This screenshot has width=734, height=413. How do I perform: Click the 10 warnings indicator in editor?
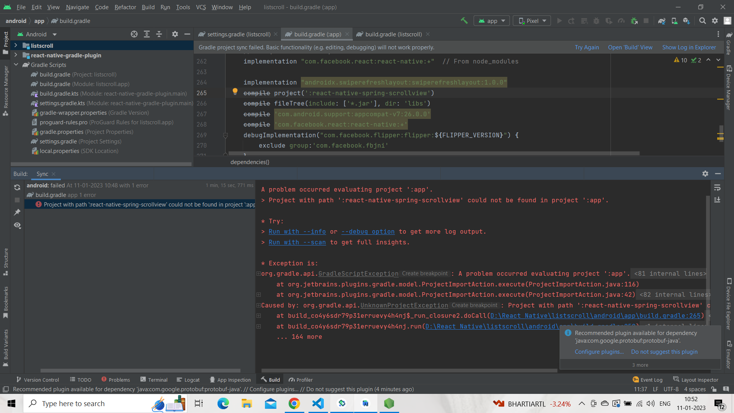click(x=680, y=60)
